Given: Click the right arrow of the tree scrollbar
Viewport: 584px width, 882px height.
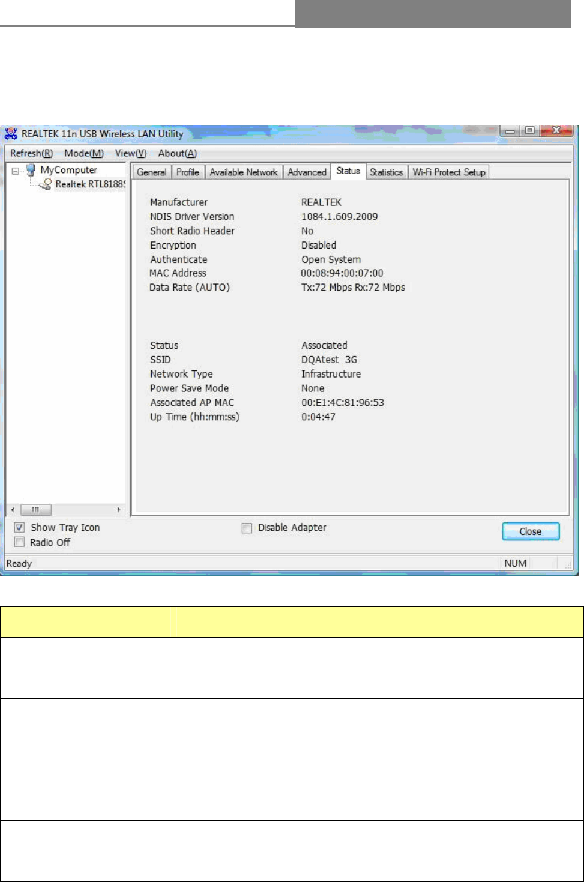Looking at the screenshot, I should 119,510.
